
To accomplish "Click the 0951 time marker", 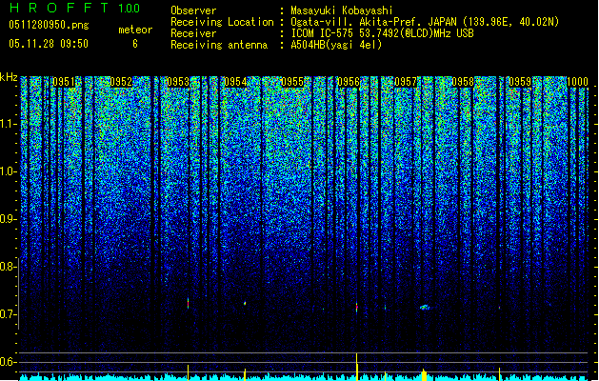I will 64,82.
